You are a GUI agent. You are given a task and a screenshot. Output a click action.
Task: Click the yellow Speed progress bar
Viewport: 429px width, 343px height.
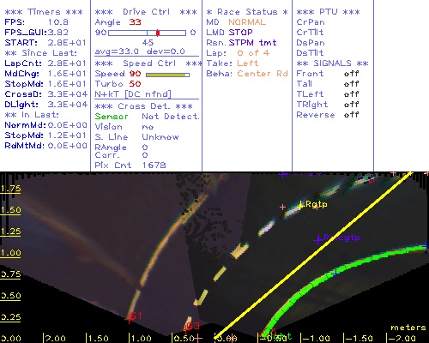coord(167,75)
